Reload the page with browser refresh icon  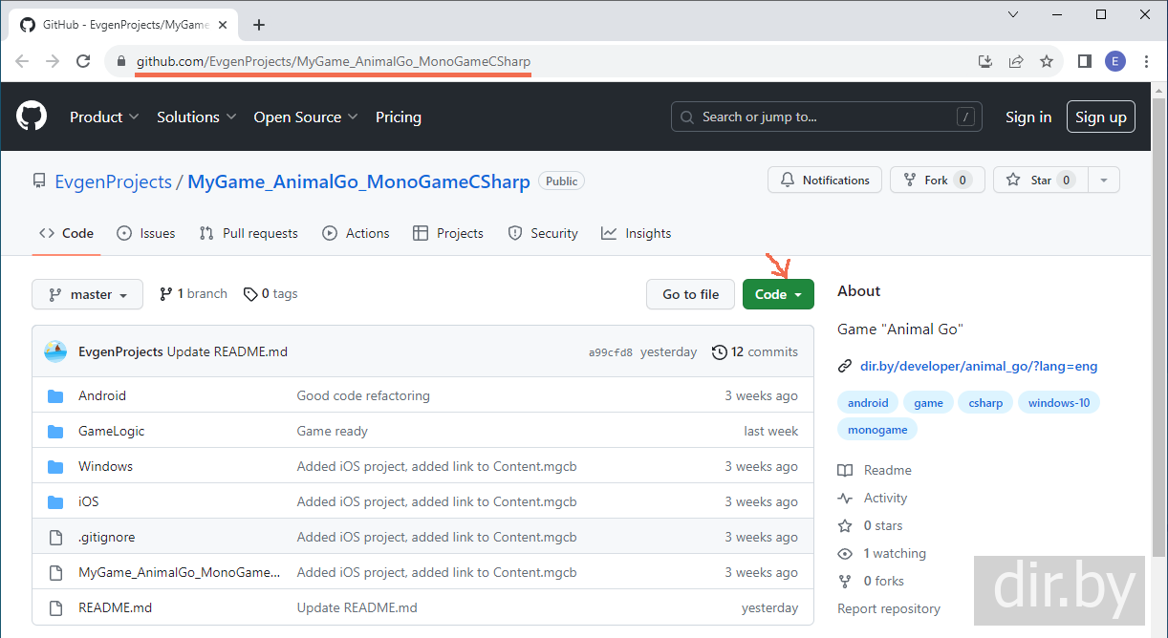pos(83,61)
